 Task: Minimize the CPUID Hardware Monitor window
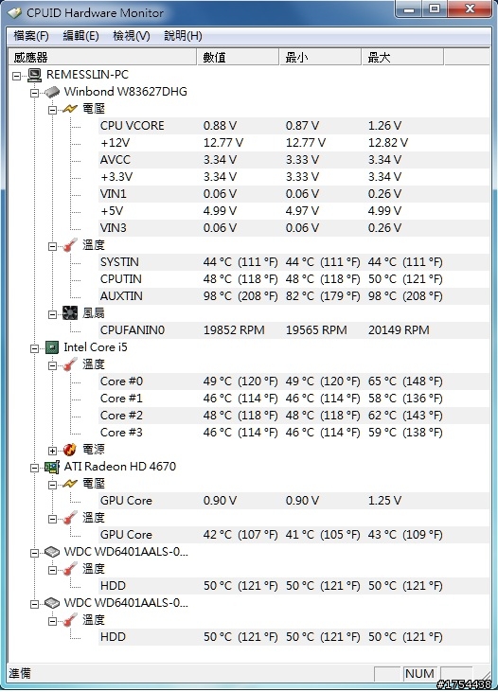click(x=409, y=9)
